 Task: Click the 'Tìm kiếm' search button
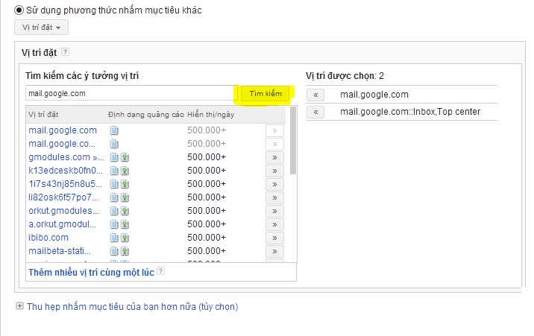click(266, 94)
